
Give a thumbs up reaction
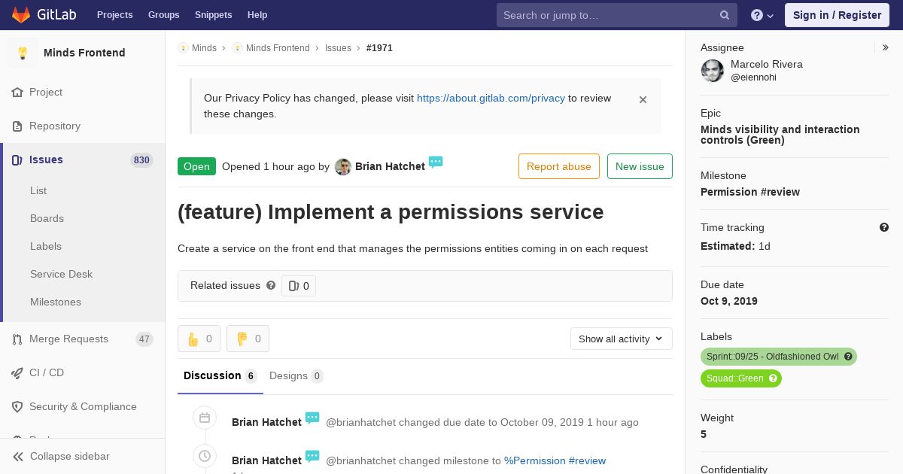199,339
